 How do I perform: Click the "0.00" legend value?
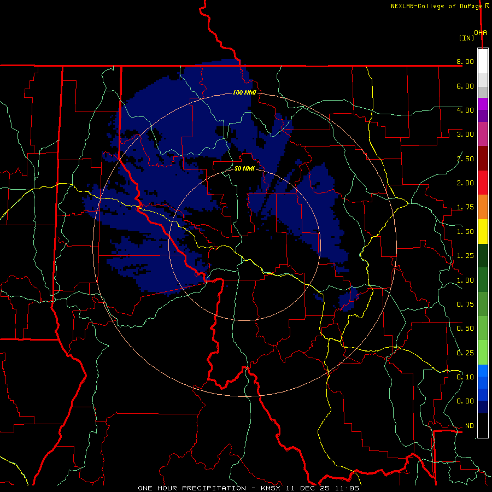465,401
